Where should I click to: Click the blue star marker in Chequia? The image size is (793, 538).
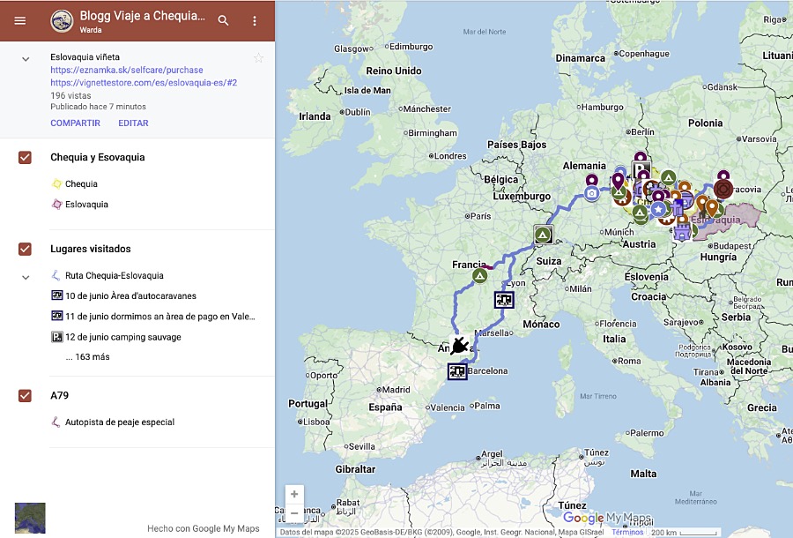658,208
